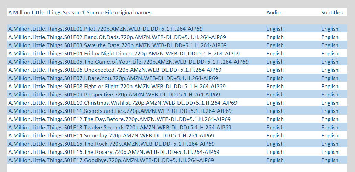Screen dimensions: 355x172
Task: Click the 'Audio' column header
Action: point(274,12)
